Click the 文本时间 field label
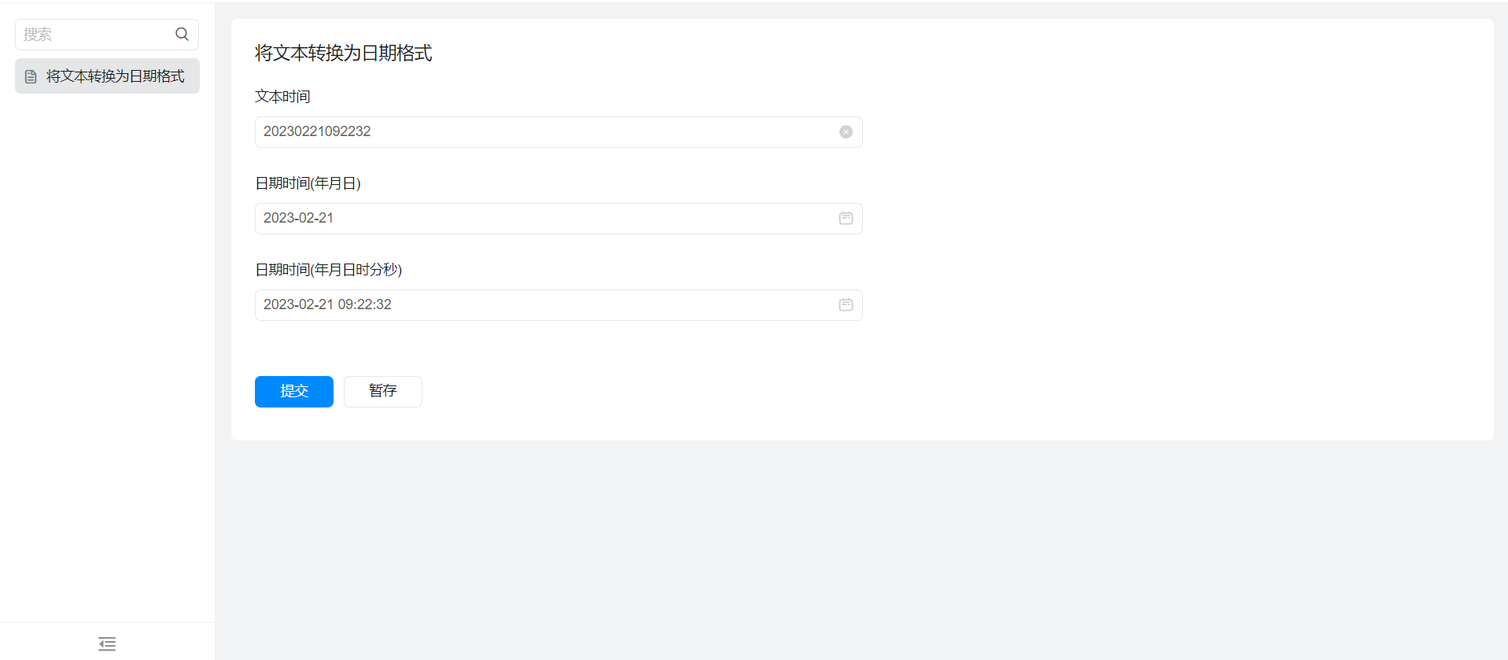 coord(282,97)
